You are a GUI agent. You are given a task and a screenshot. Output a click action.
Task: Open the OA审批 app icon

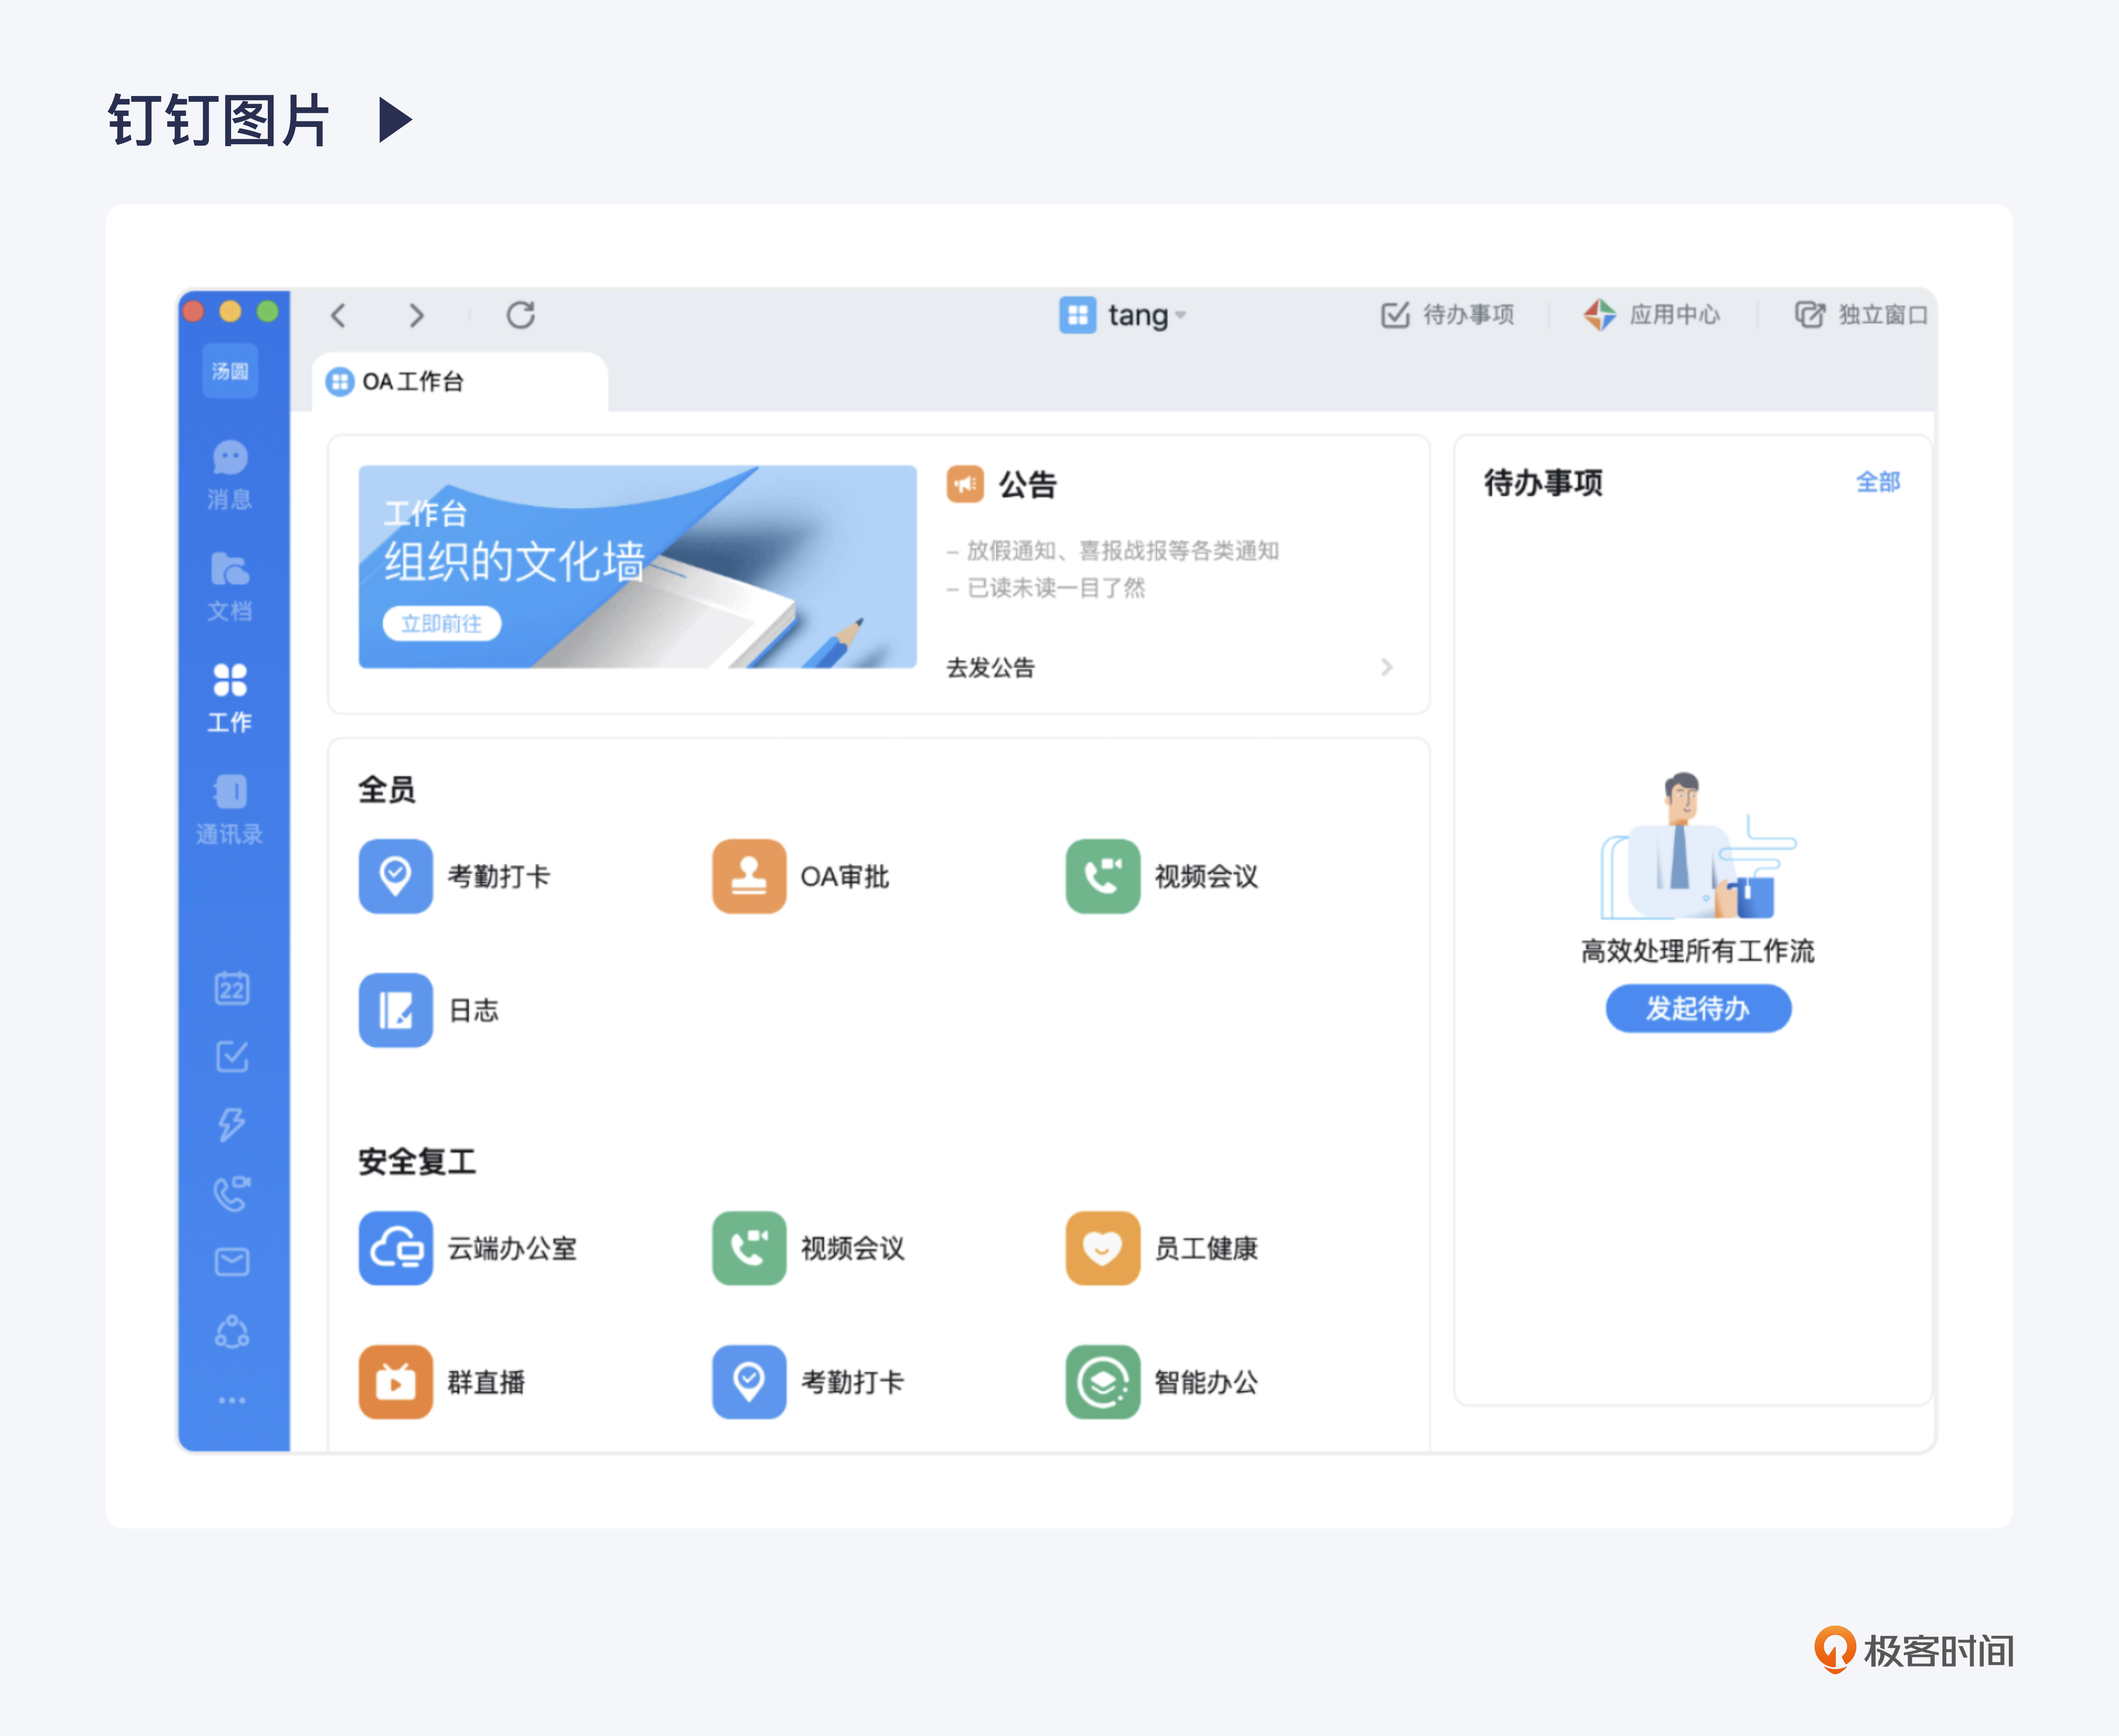coord(749,876)
